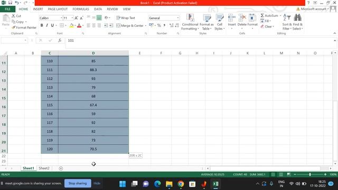Expand AutoSum dropdown arrow
Image resolution: width=338 pixels, height=190 pixels.
(x=280, y=16)
